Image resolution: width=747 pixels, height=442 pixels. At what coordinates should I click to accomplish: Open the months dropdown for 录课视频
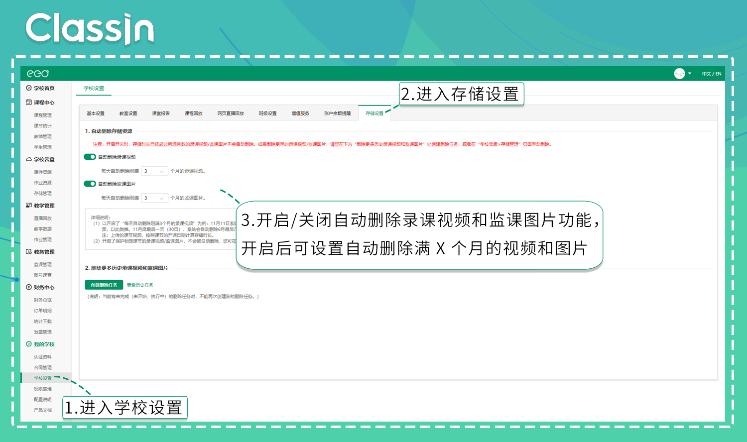pos(155,171)
